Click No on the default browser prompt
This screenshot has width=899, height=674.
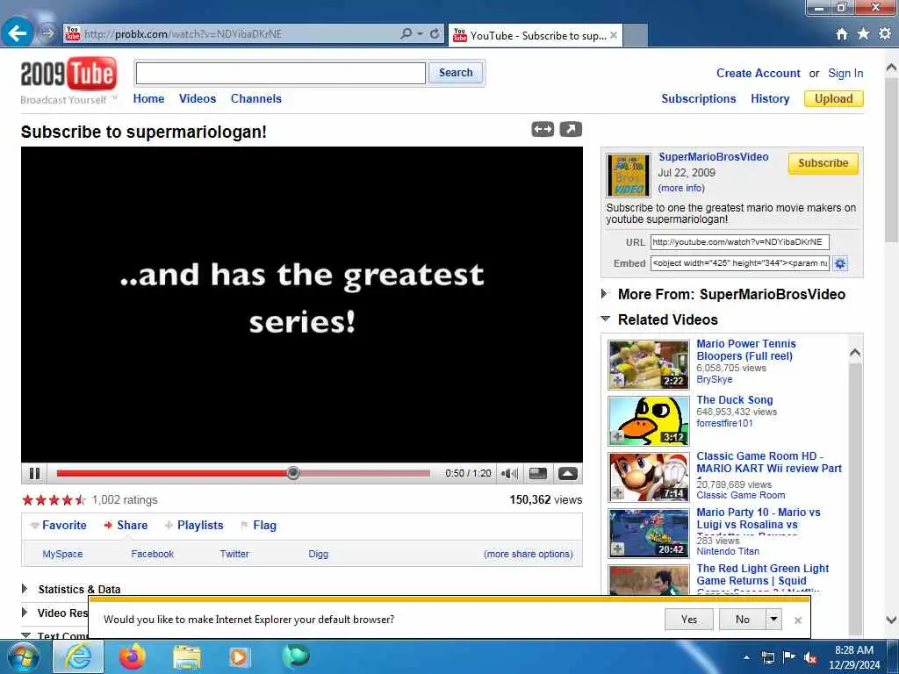click(x=743, y=619)
